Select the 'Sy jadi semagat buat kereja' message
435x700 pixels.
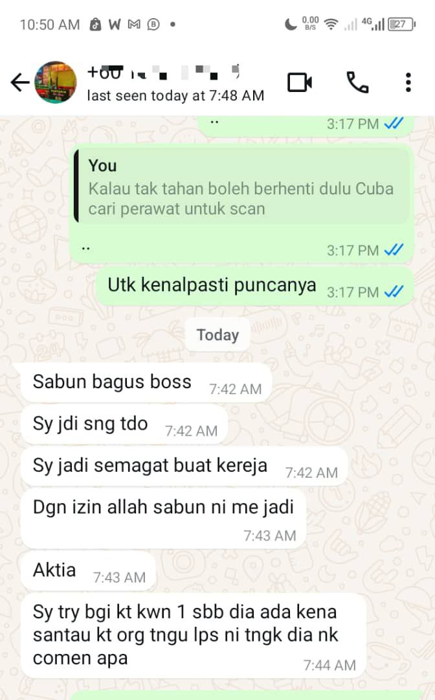(x=184, y=467)
